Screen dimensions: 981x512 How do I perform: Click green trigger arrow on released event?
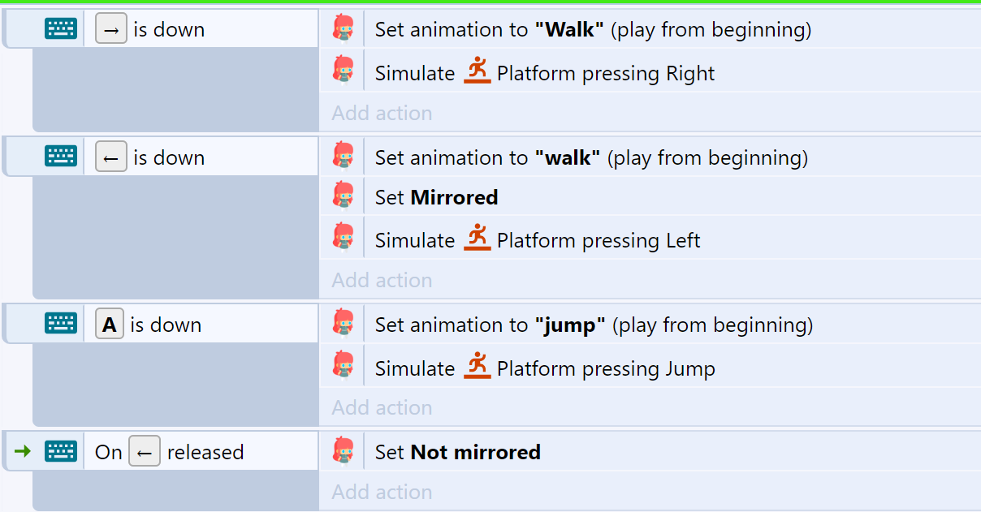point(23,450)
